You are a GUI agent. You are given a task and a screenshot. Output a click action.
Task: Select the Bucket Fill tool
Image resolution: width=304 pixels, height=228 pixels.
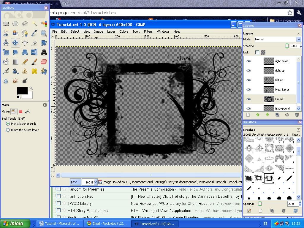pyautogui.click(x=6, y=61)
